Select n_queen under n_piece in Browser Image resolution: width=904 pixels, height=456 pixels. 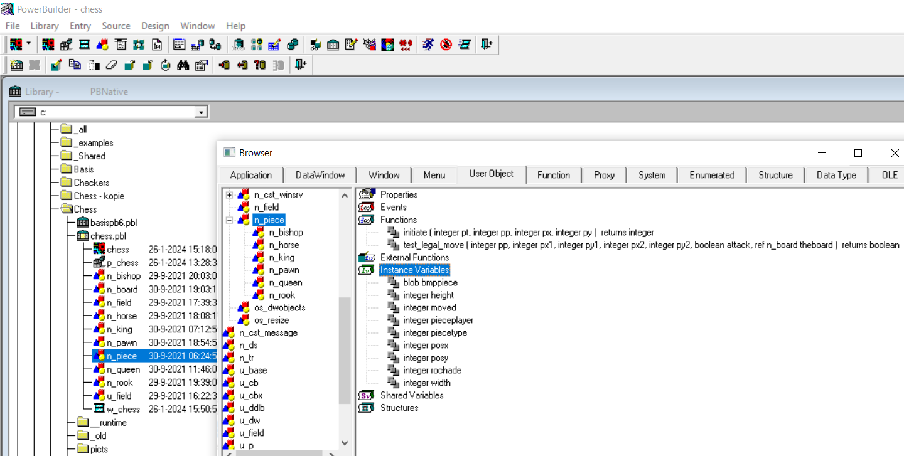(286, 282)
